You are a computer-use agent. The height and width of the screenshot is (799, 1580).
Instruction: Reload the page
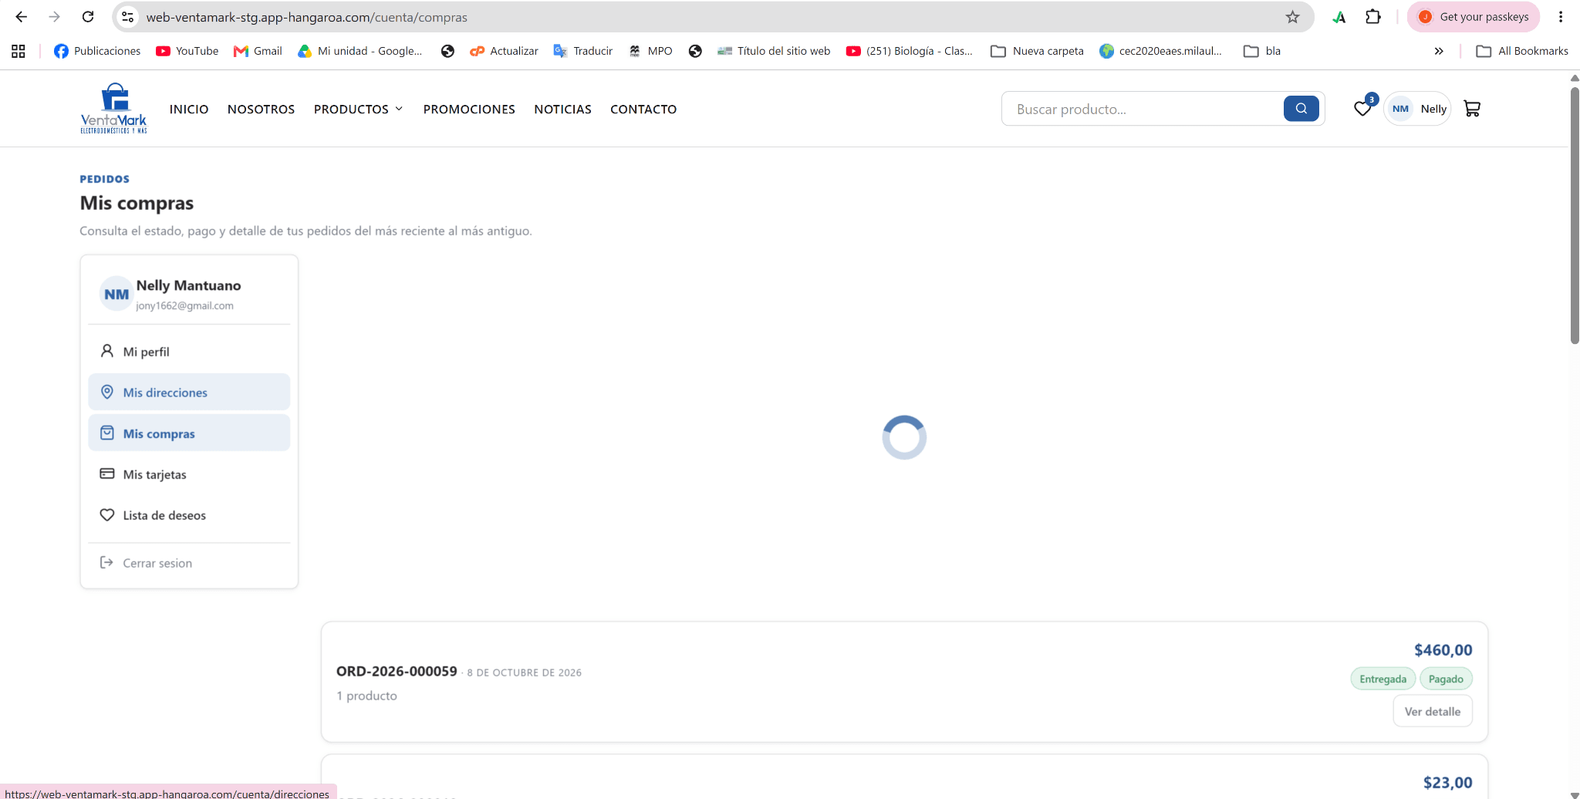click(88, 17)
